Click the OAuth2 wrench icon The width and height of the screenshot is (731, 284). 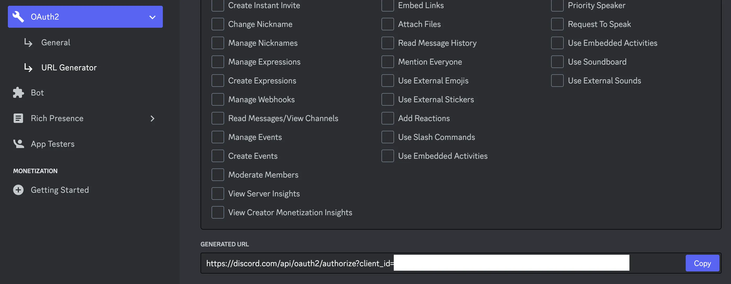point(18,17)
